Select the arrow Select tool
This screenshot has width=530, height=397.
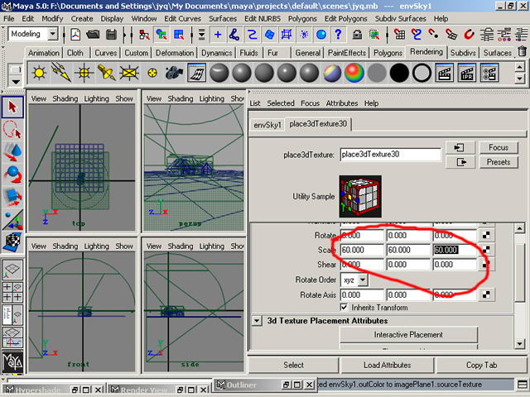[12, 107]
